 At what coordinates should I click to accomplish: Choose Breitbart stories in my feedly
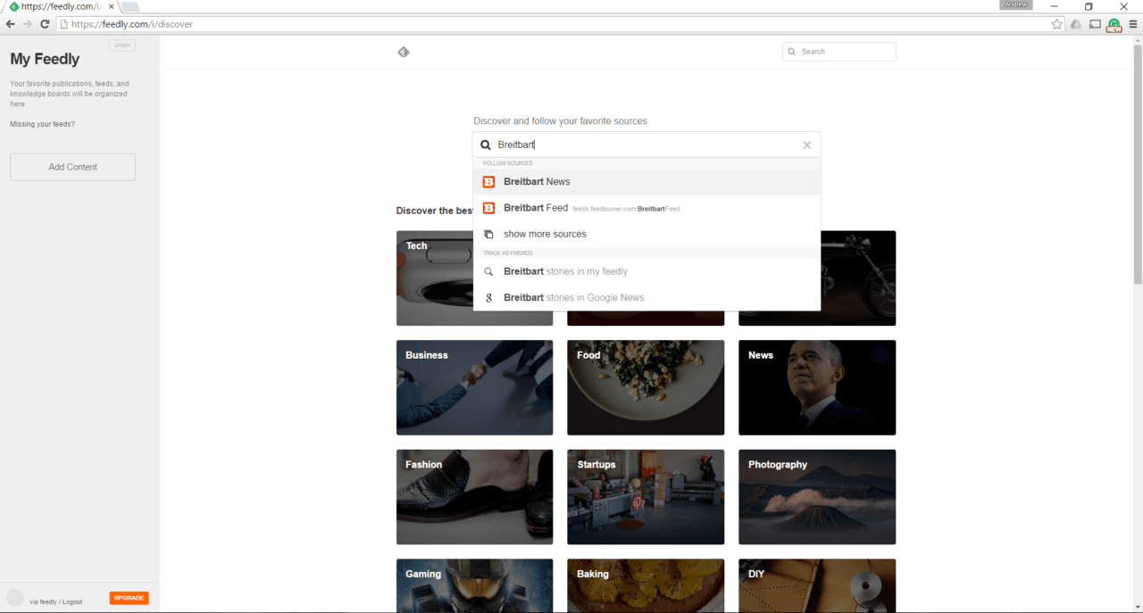pos(647,271)
